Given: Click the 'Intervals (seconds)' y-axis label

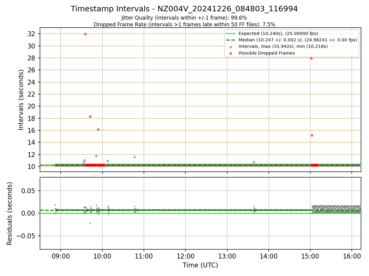Looking at the screenshot, I should pyautogui.click(x=21, y=100).
